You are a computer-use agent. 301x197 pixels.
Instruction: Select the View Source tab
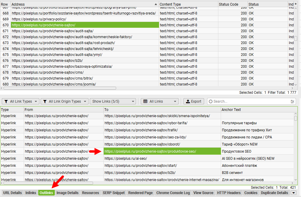pos(203,193)
